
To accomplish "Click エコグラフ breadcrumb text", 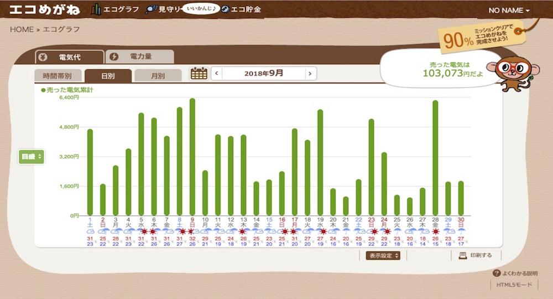I will [61, 29].
